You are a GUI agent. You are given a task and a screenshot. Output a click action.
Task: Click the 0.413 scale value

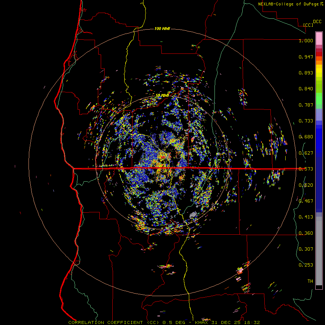coord(306,217)
